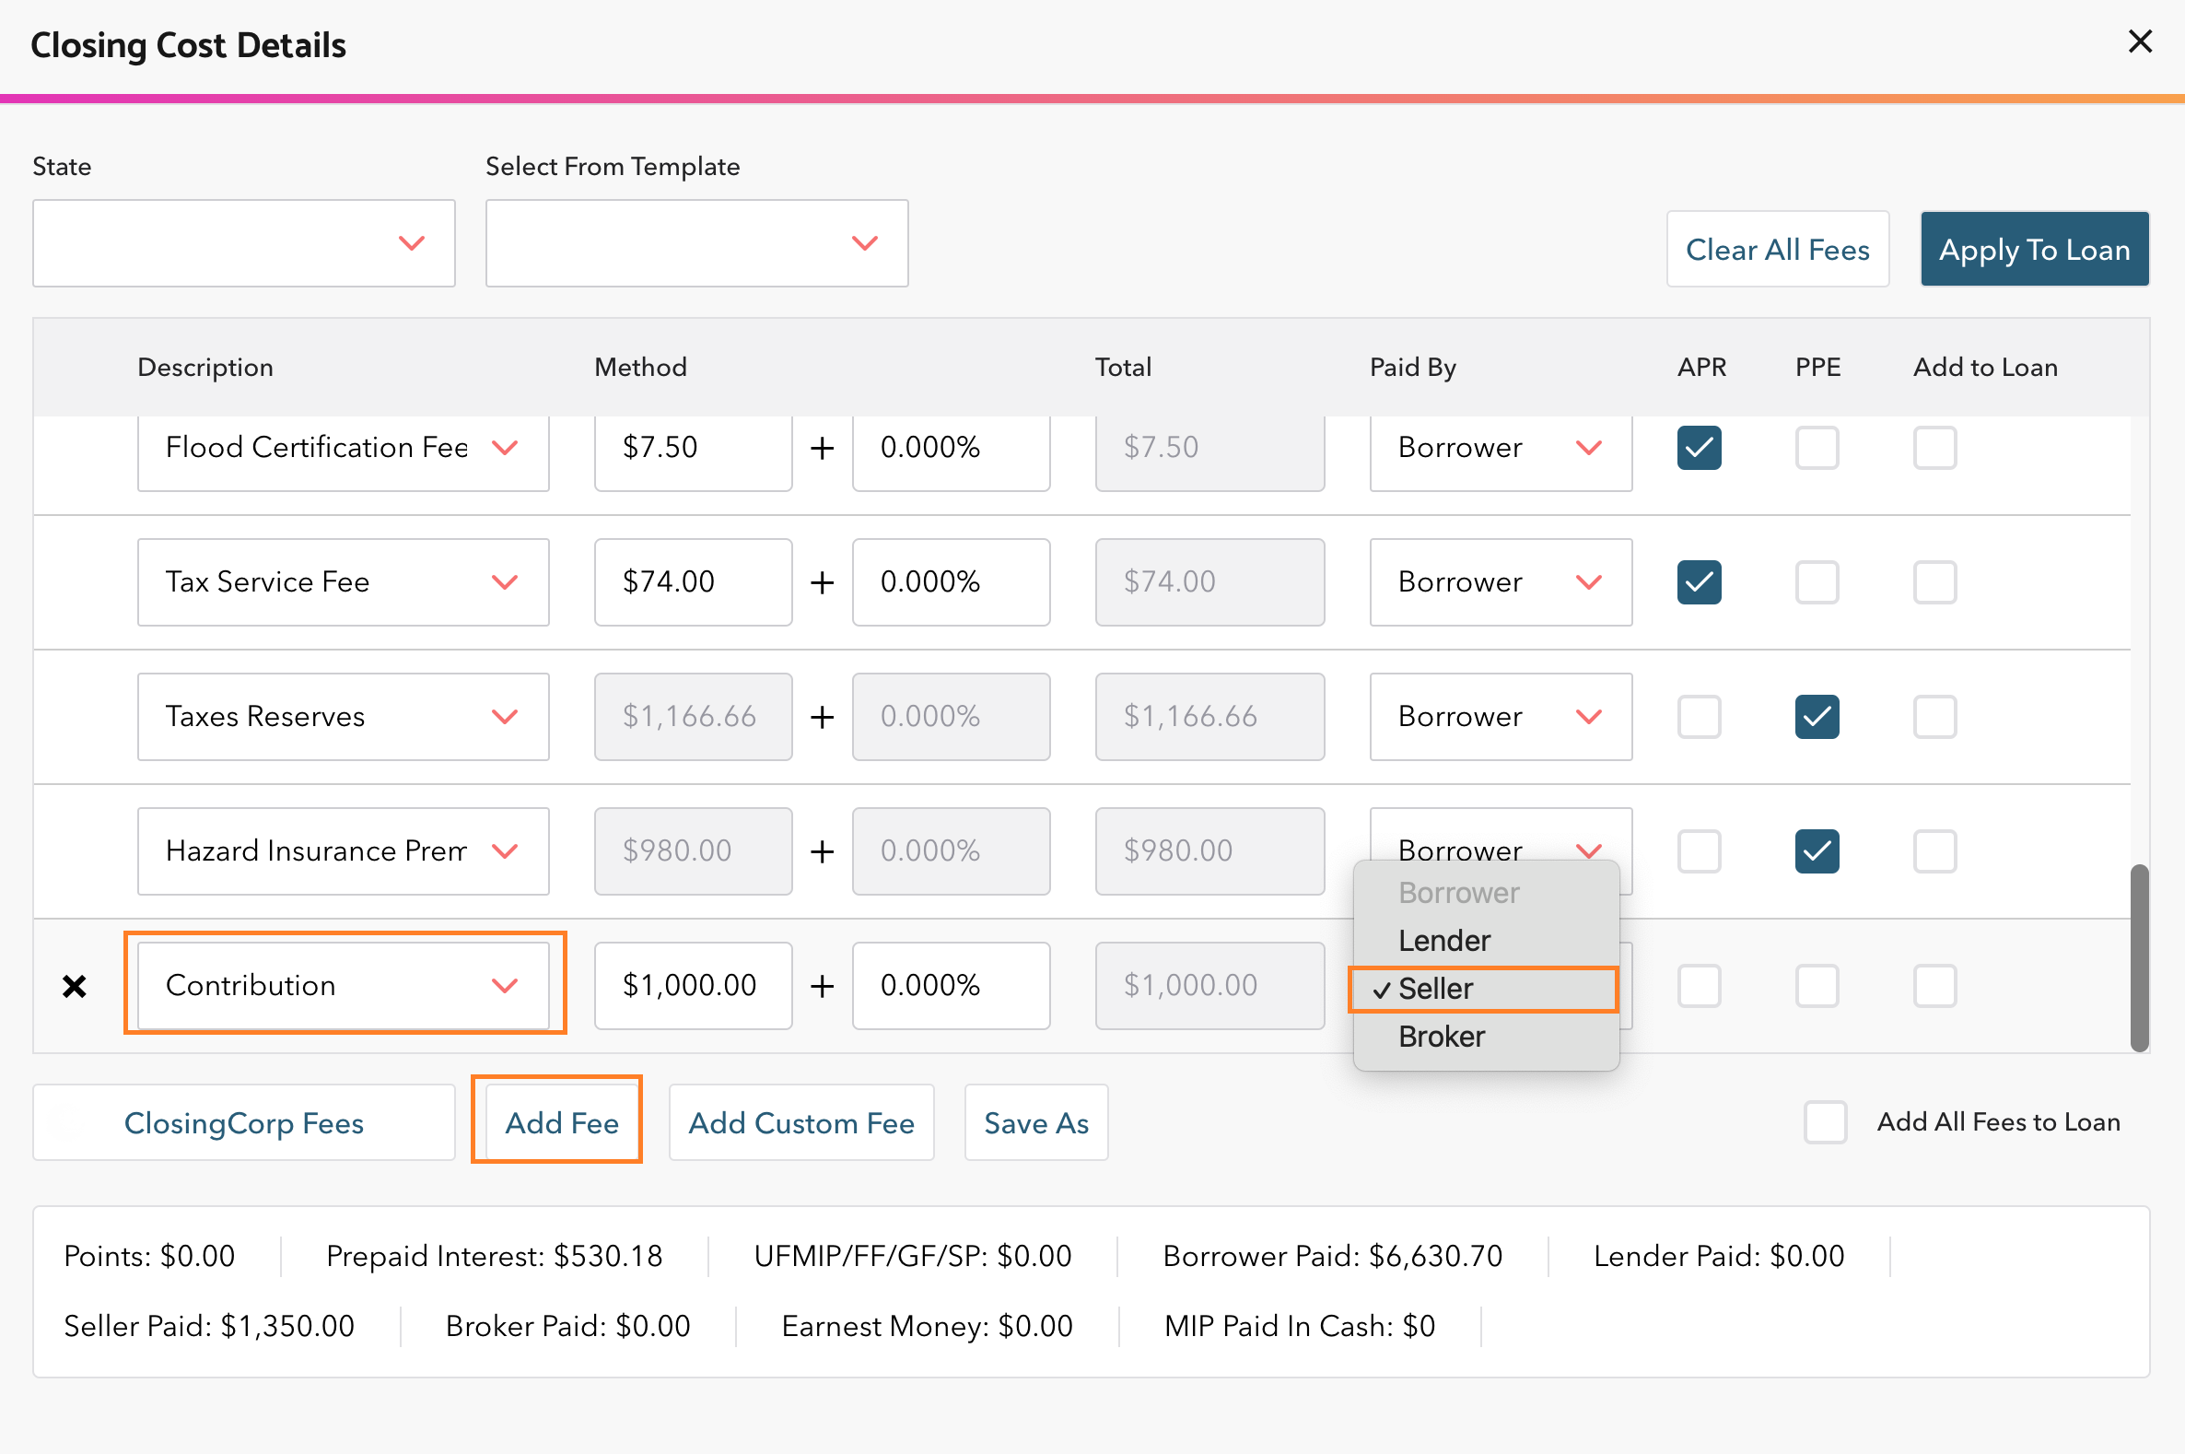This screenshot has width=2185, height=1454.
Task: Enable Add All Fees to Loan checkbox
Action: [x=1826, y=1122]
